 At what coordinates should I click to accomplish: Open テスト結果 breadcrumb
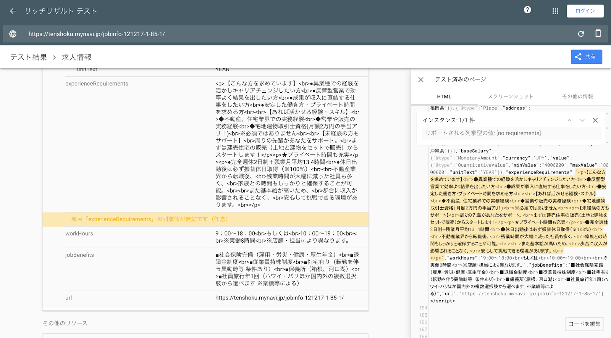[x=29, y=57]
